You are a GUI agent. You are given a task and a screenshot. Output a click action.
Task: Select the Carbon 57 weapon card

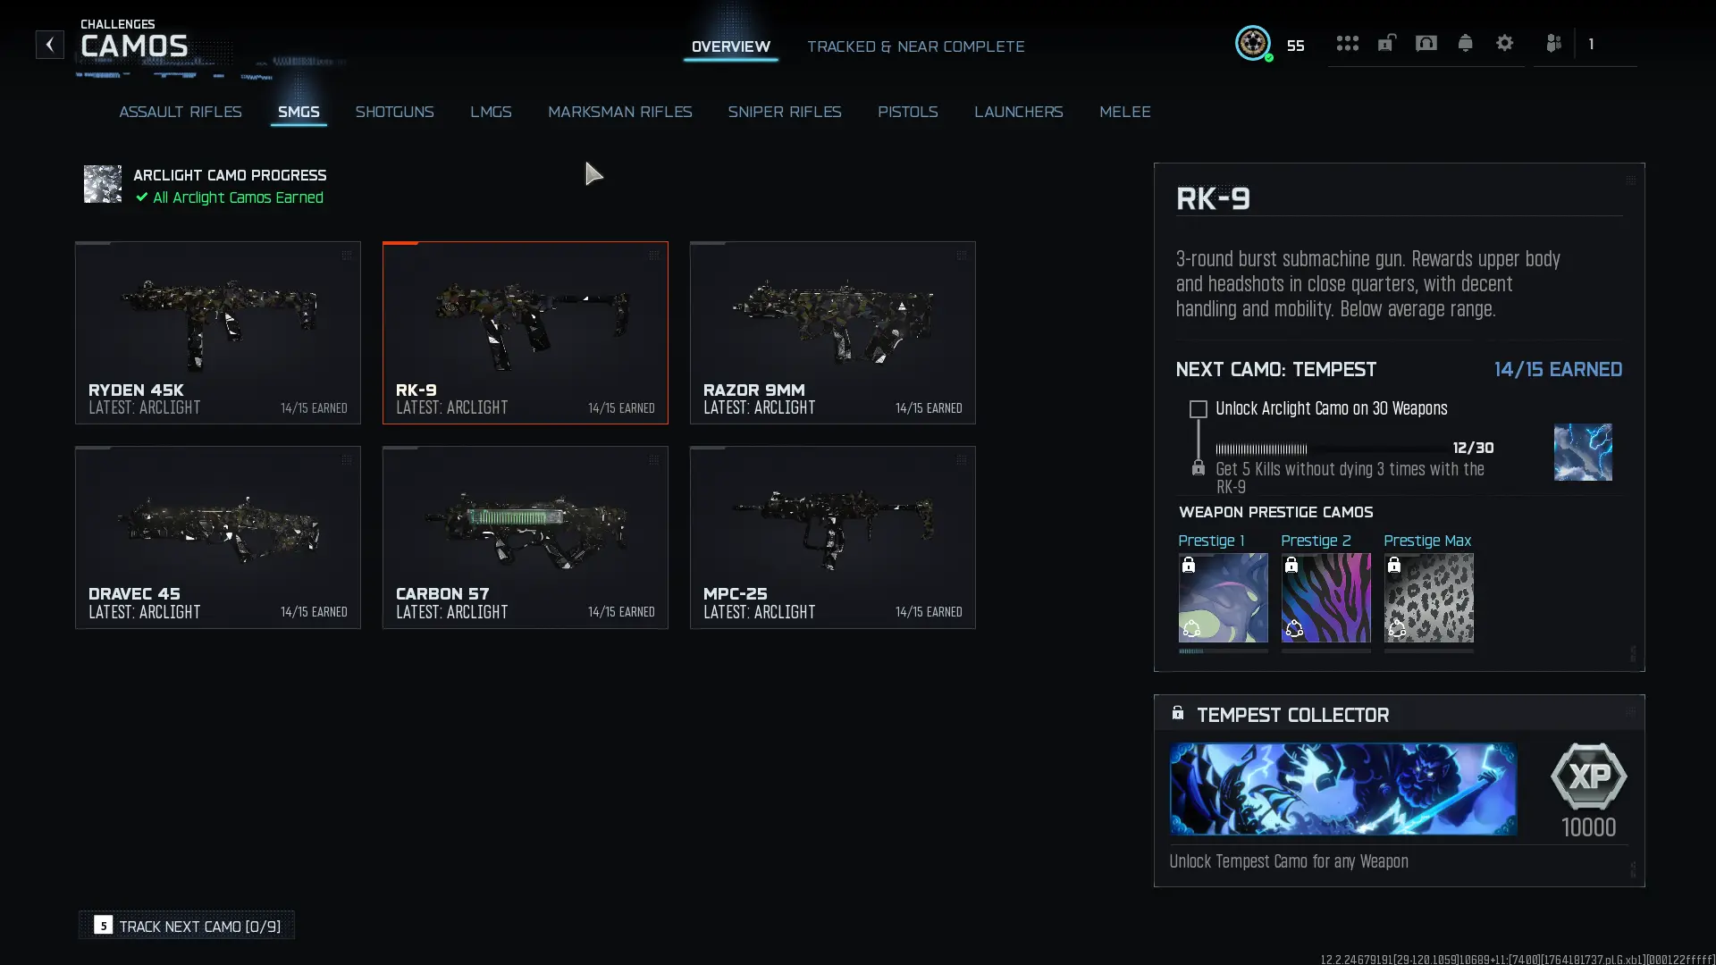pos(525,536)
